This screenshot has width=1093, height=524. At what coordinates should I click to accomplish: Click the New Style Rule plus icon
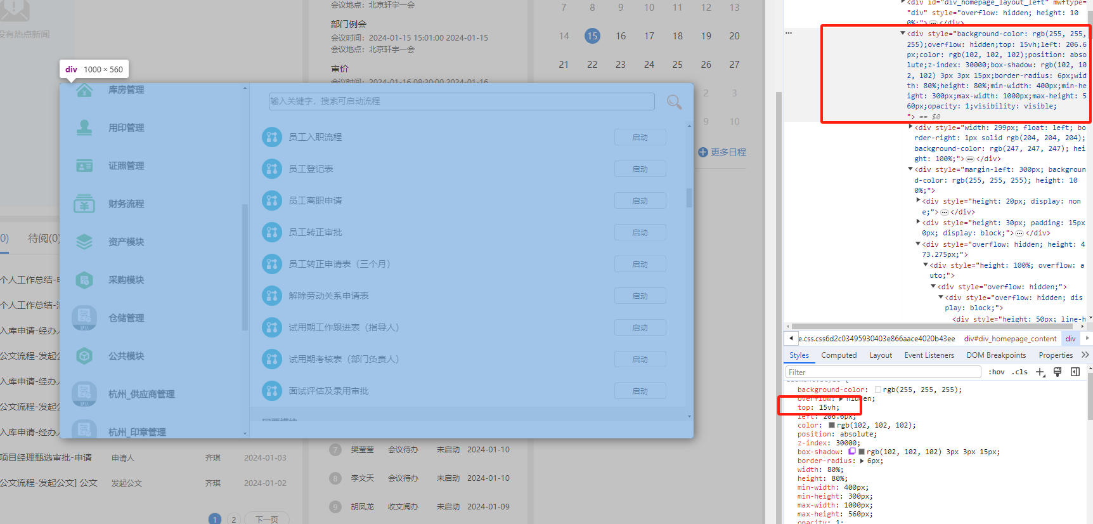[1040, 372]
